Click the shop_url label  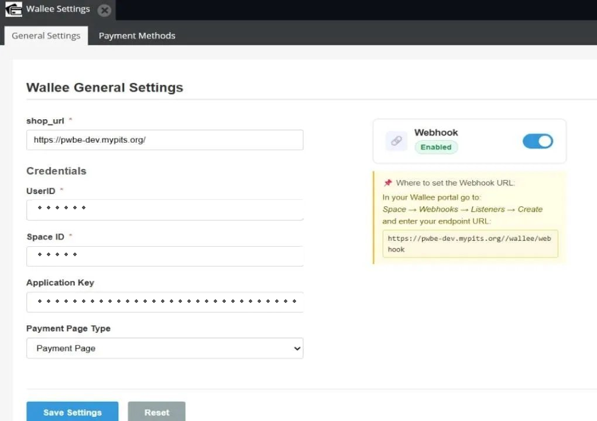click(x=45, y=121)
